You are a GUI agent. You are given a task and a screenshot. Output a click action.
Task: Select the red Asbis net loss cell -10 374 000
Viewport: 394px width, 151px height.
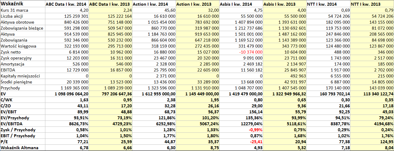(x=241, y=52)
